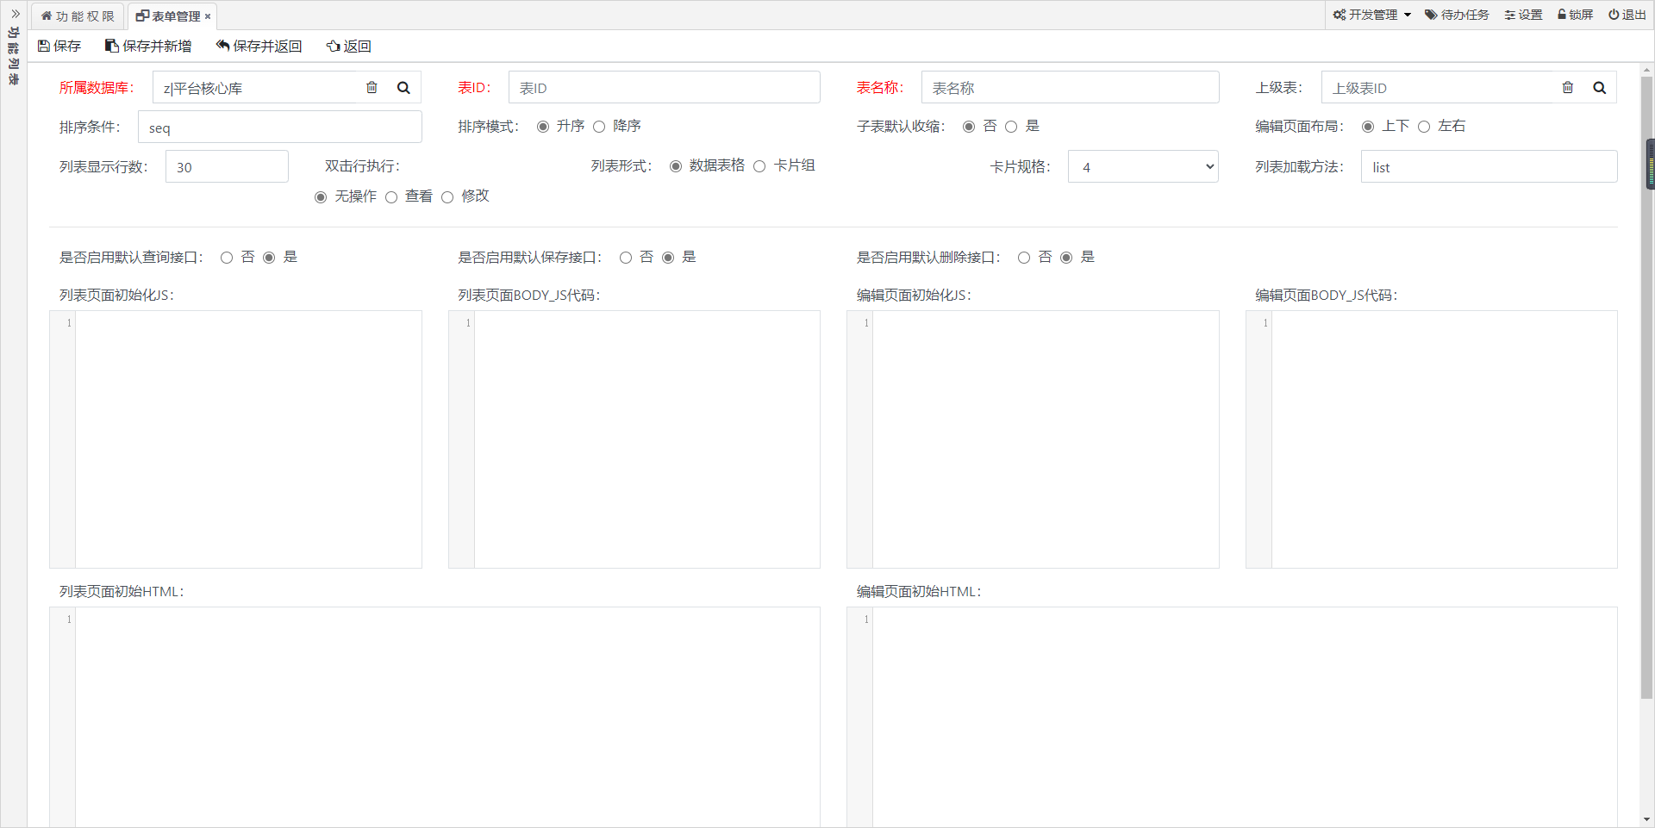
Task: Set double-click action to 无操作
Action: tap(321, 197)
